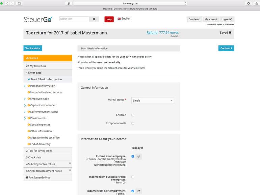Open Employee Isabel tree item

40,99
